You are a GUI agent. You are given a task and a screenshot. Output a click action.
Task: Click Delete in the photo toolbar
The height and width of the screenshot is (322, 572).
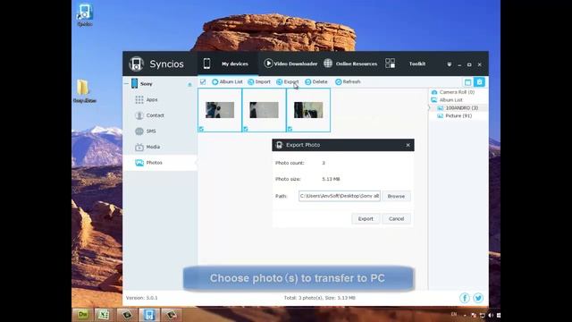315,81
